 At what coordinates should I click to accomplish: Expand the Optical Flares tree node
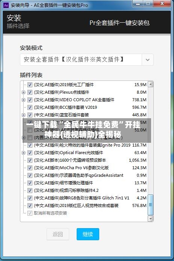[x=24, y=153]
